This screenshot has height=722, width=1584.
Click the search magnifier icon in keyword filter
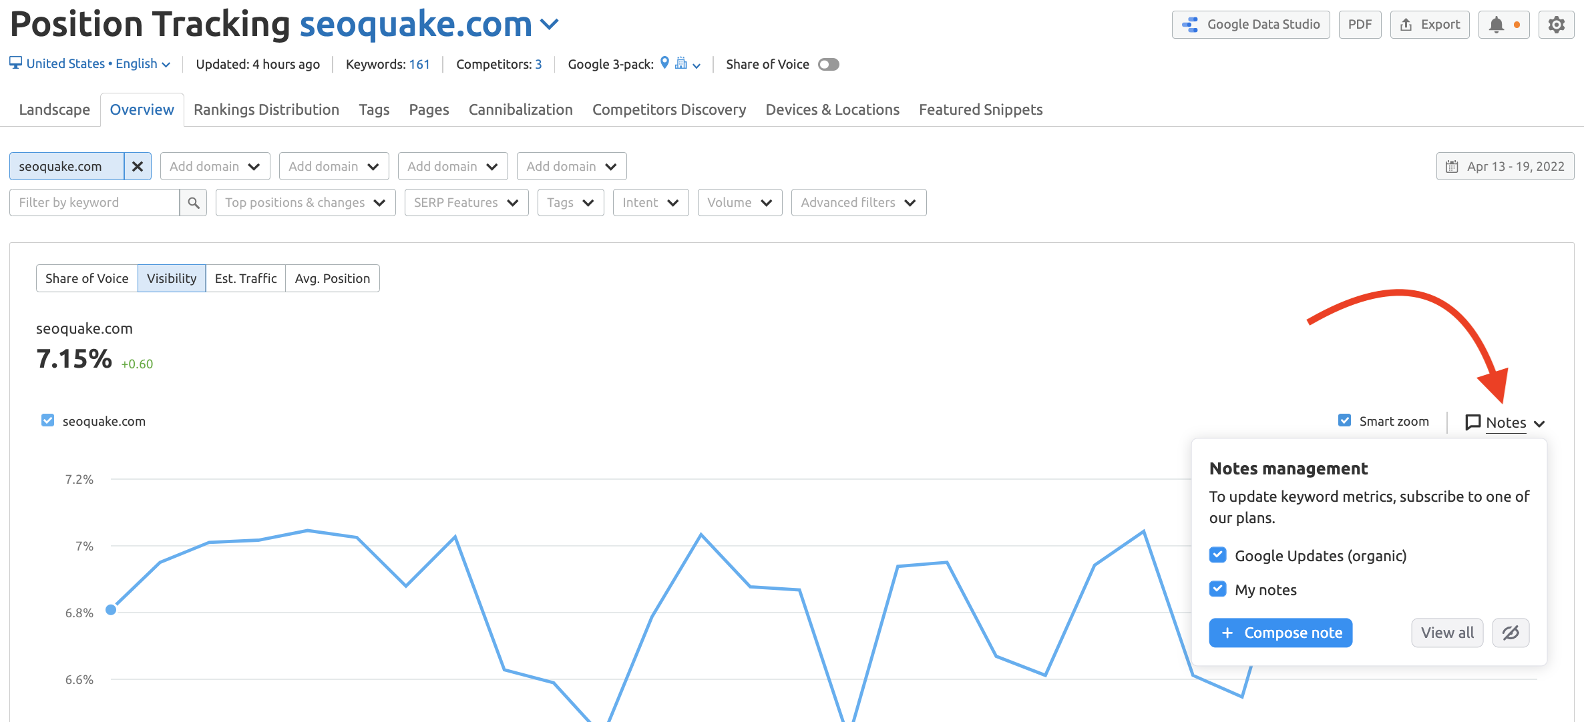[193, 202]
